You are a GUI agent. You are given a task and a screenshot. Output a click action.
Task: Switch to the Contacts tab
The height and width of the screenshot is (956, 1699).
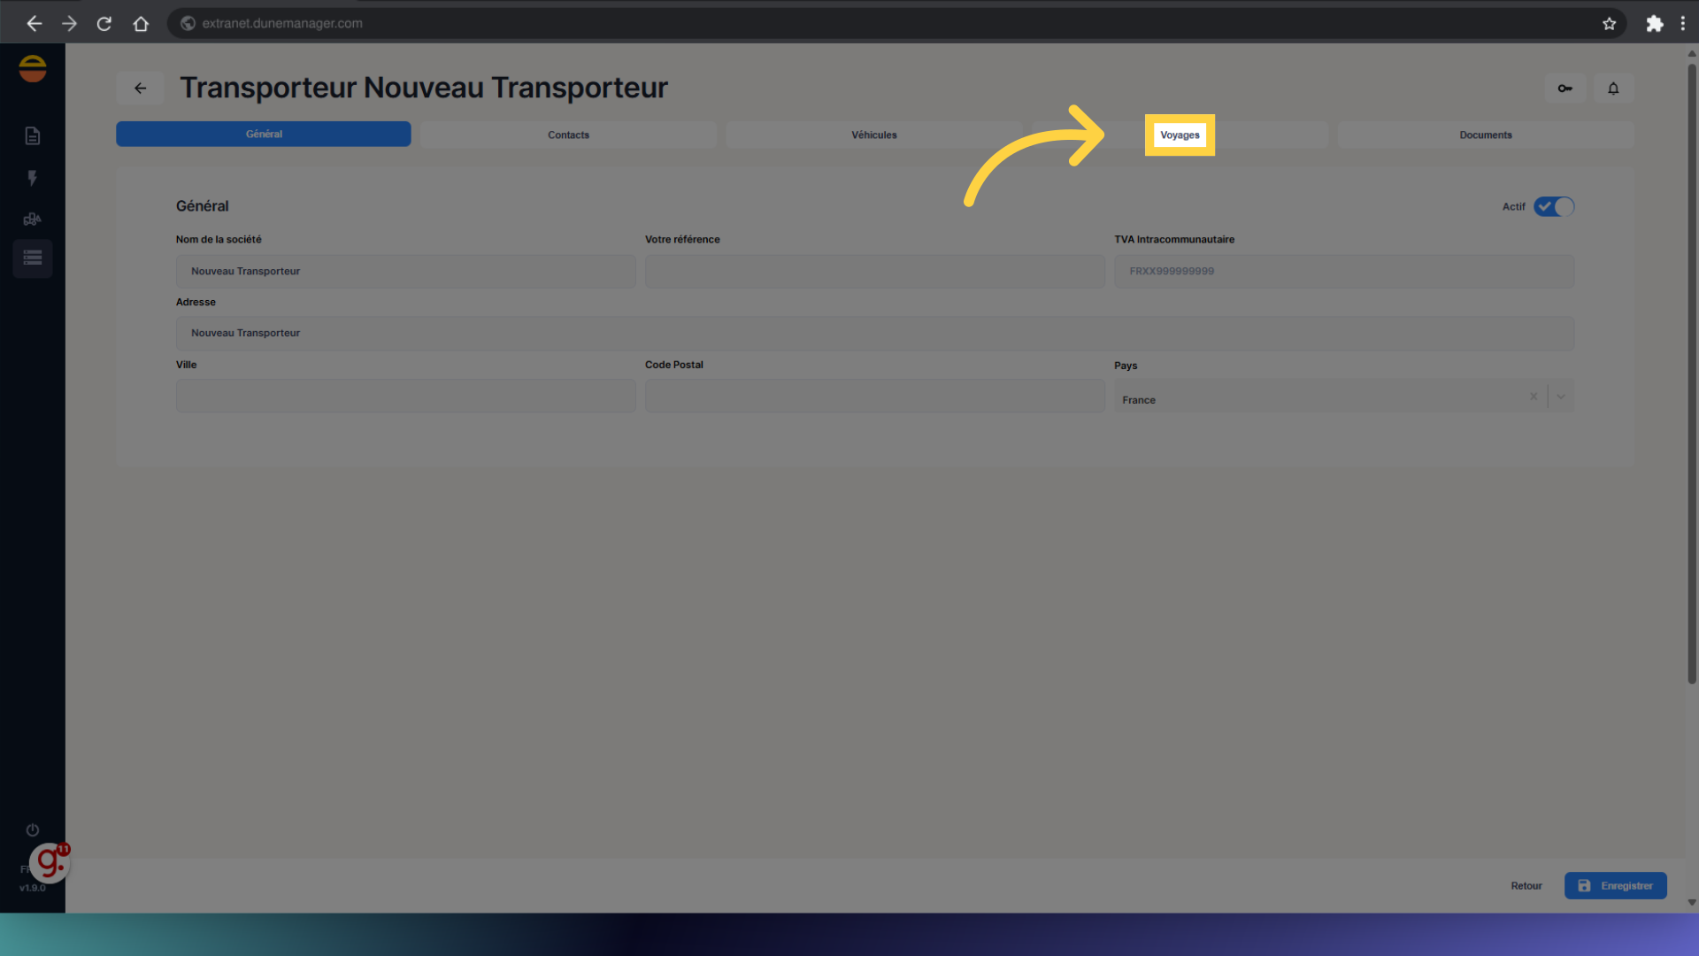coord(568,135)
